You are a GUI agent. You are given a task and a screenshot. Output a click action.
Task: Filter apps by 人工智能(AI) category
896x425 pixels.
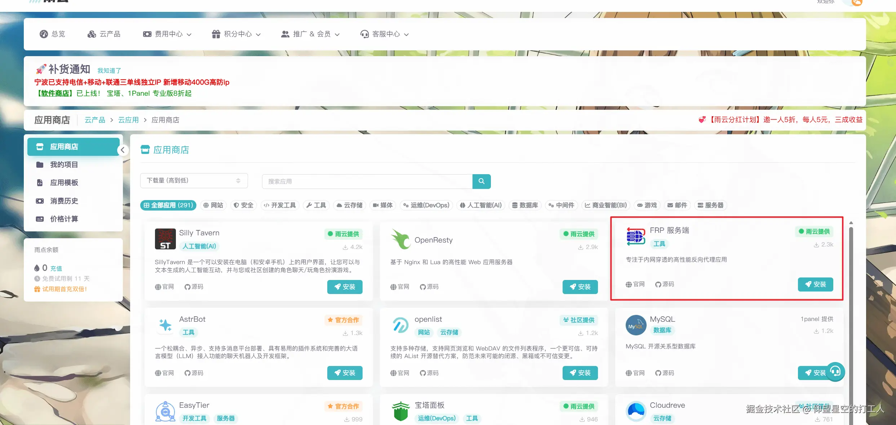(x=481, y=205)
